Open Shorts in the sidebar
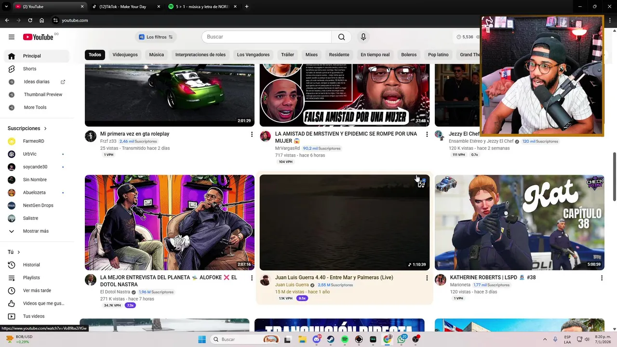Screen dimensions: 617x347 37,69
